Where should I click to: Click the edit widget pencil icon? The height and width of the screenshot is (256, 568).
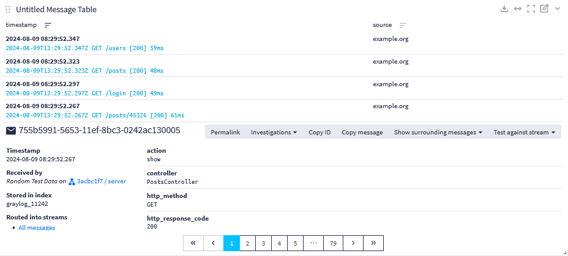point(544,9)
